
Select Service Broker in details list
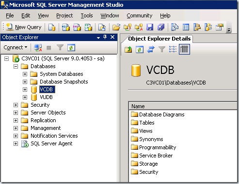(x=156, y=156)
